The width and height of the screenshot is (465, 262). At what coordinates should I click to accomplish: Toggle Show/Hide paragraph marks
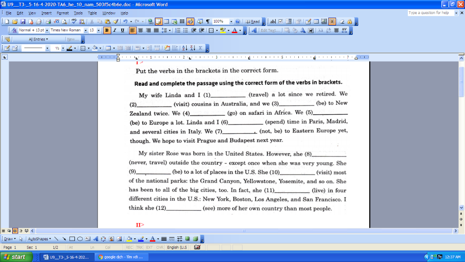point(208,22)
